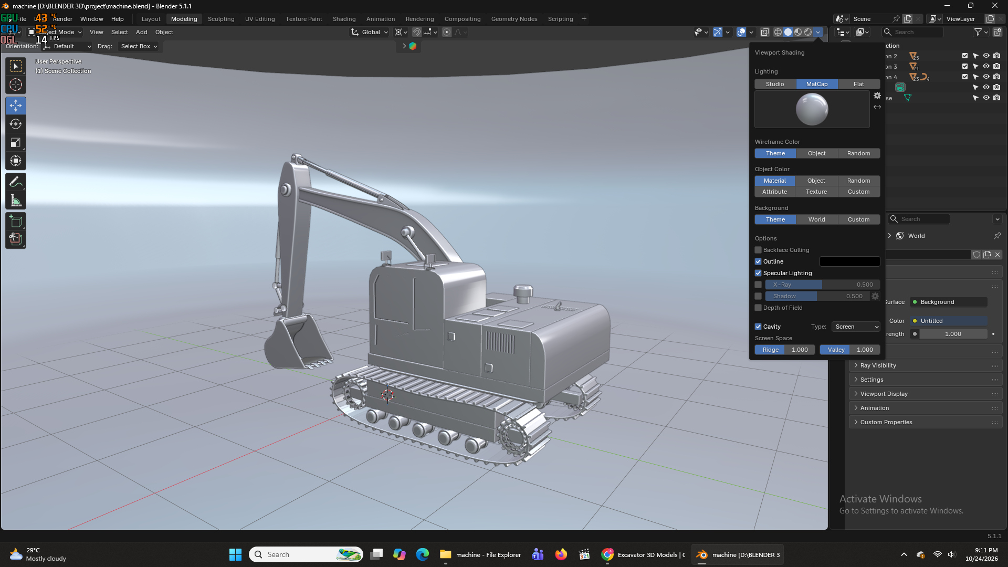Choose the Measure tool
The height and width of the screenshot is (567, 1008).
pyautogui.click(x=16, y=200)
